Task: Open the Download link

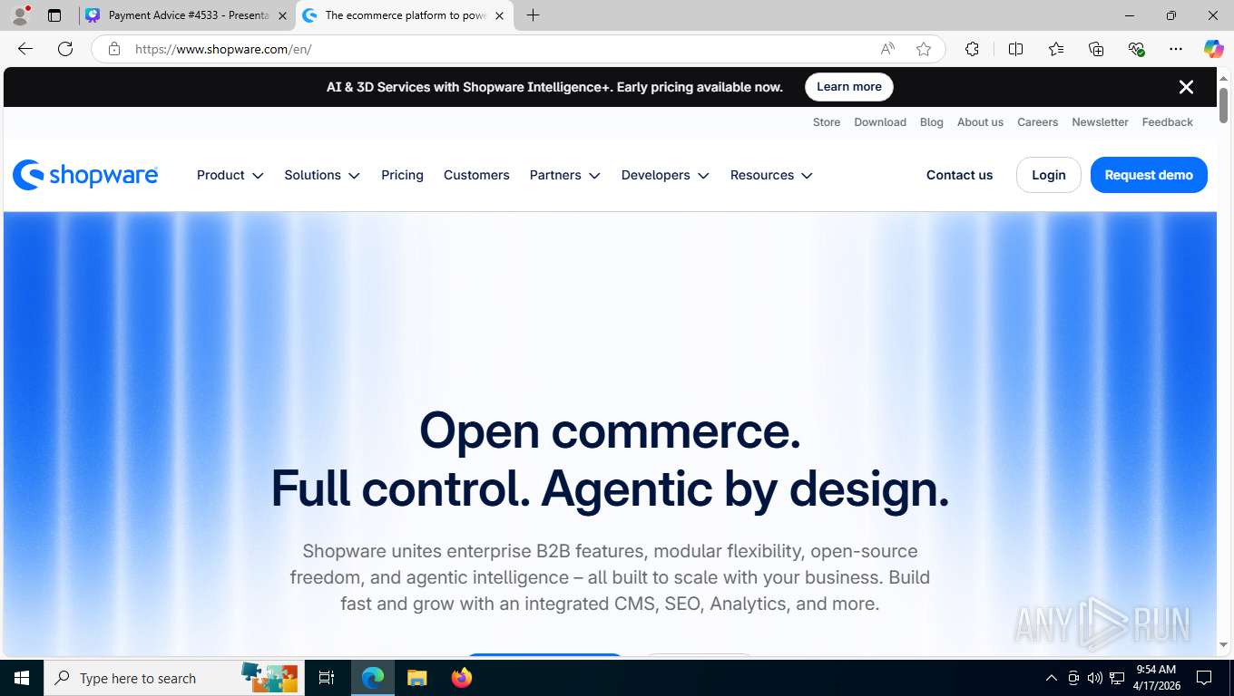Action: tap(880, 122)
